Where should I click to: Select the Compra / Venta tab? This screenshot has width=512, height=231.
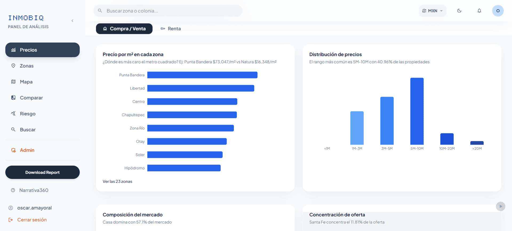click(124, 29)
